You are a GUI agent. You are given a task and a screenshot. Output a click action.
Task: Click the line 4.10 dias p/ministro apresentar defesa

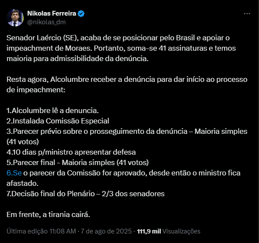(x=71, y=152)
